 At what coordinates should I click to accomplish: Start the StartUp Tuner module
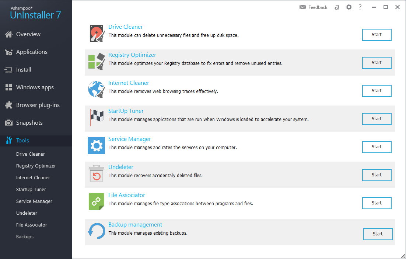(x=377, y=119)
